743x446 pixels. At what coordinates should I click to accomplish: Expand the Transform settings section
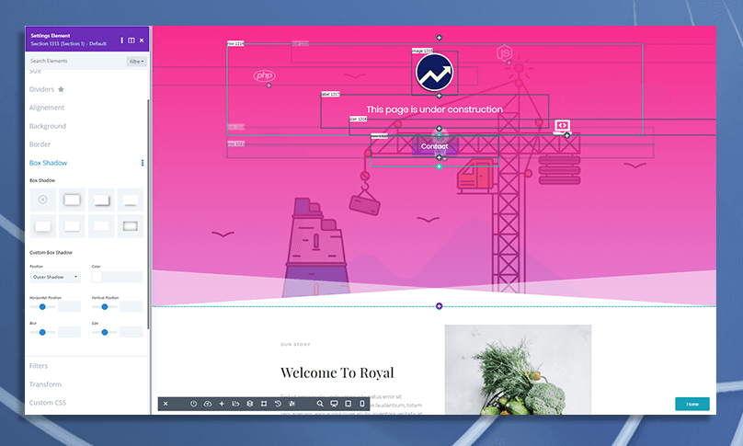point(45,384)
